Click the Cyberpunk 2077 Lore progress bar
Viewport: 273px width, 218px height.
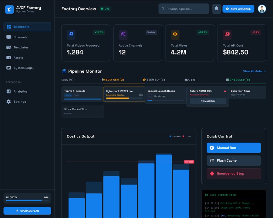124,98
